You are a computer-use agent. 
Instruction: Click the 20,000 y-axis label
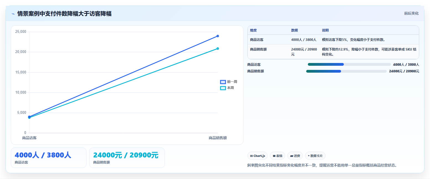[x=21, y=52]
